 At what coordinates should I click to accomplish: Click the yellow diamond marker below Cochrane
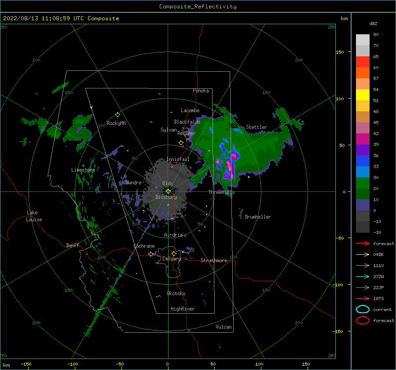(151, 254)
